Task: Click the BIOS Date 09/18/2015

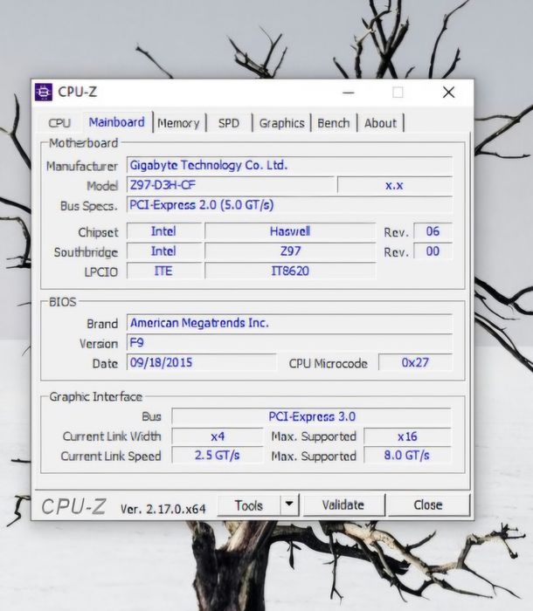Action: pos(201,362)
